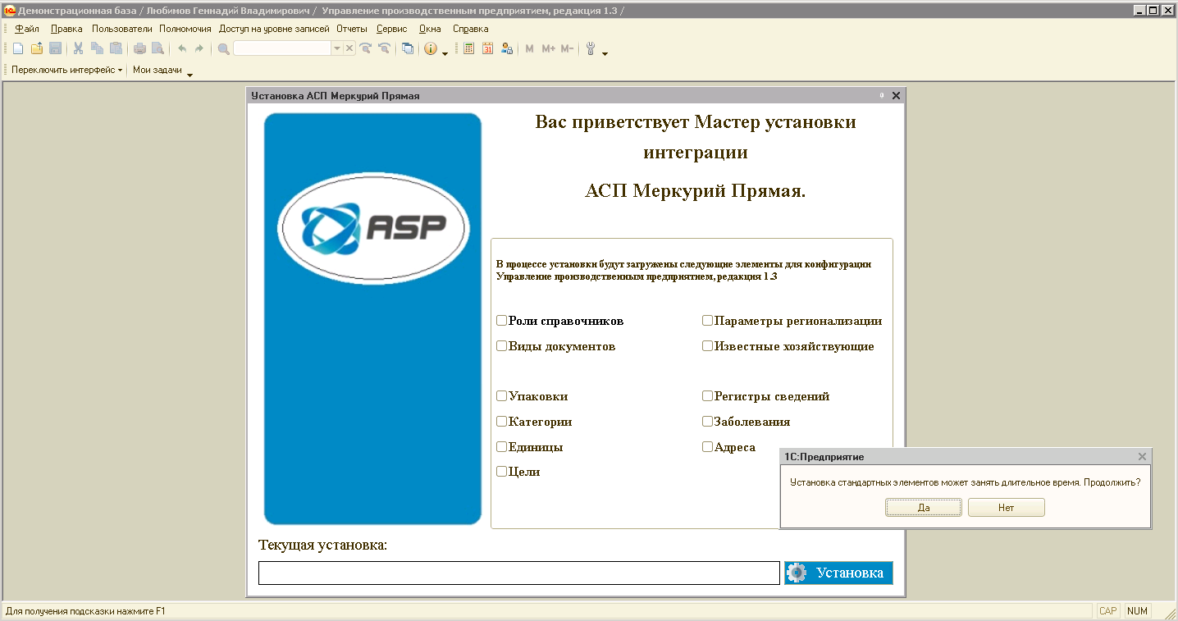Confirm with the Да button
Screen dimensions: 1178x621
coord(924,508)
